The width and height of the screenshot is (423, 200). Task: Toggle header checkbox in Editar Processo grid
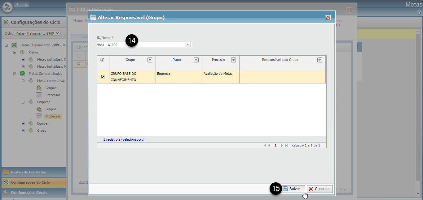[x=79, y=56]
